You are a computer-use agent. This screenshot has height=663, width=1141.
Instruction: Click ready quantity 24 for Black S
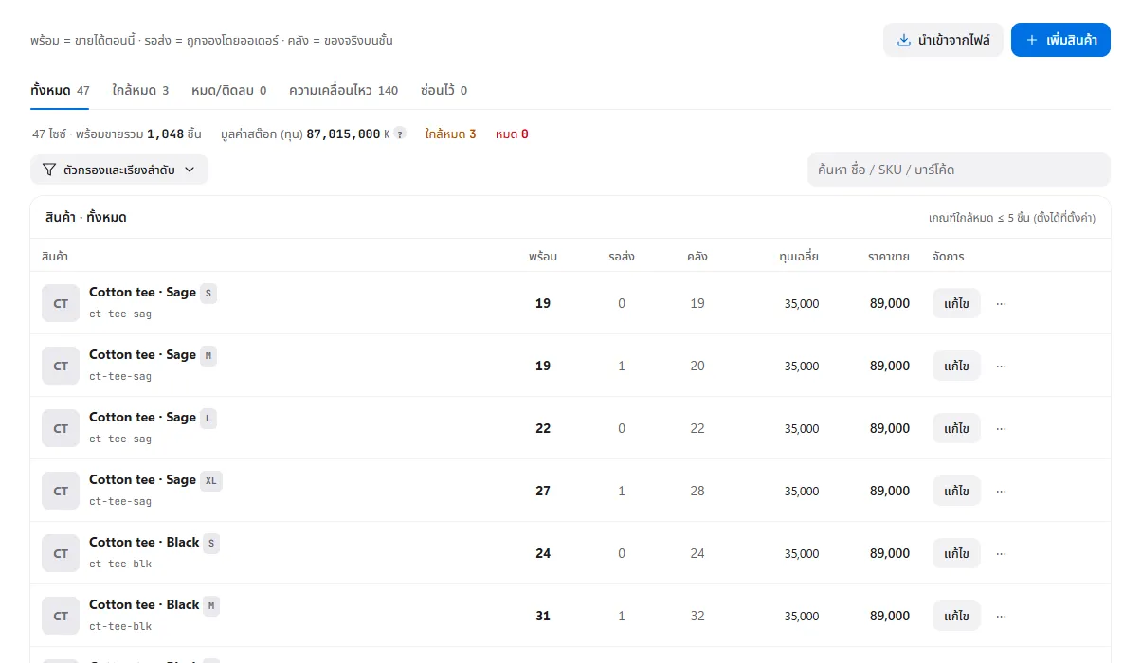pyautogui.click(x=543, y=554)
